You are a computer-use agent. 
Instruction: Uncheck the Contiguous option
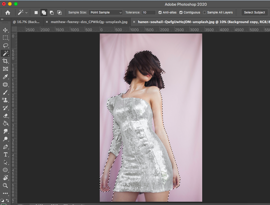(x=181, y=13)
